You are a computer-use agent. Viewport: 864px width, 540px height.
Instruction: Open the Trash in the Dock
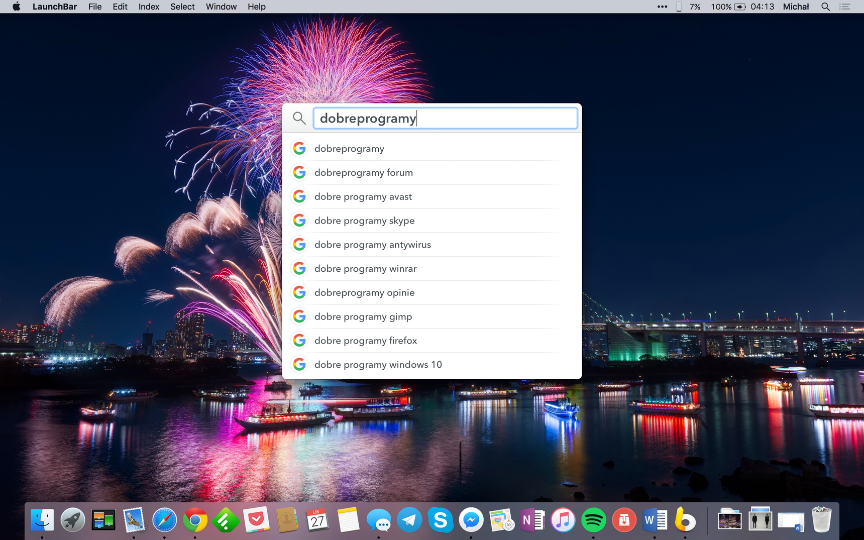click(x=821, y=520)
